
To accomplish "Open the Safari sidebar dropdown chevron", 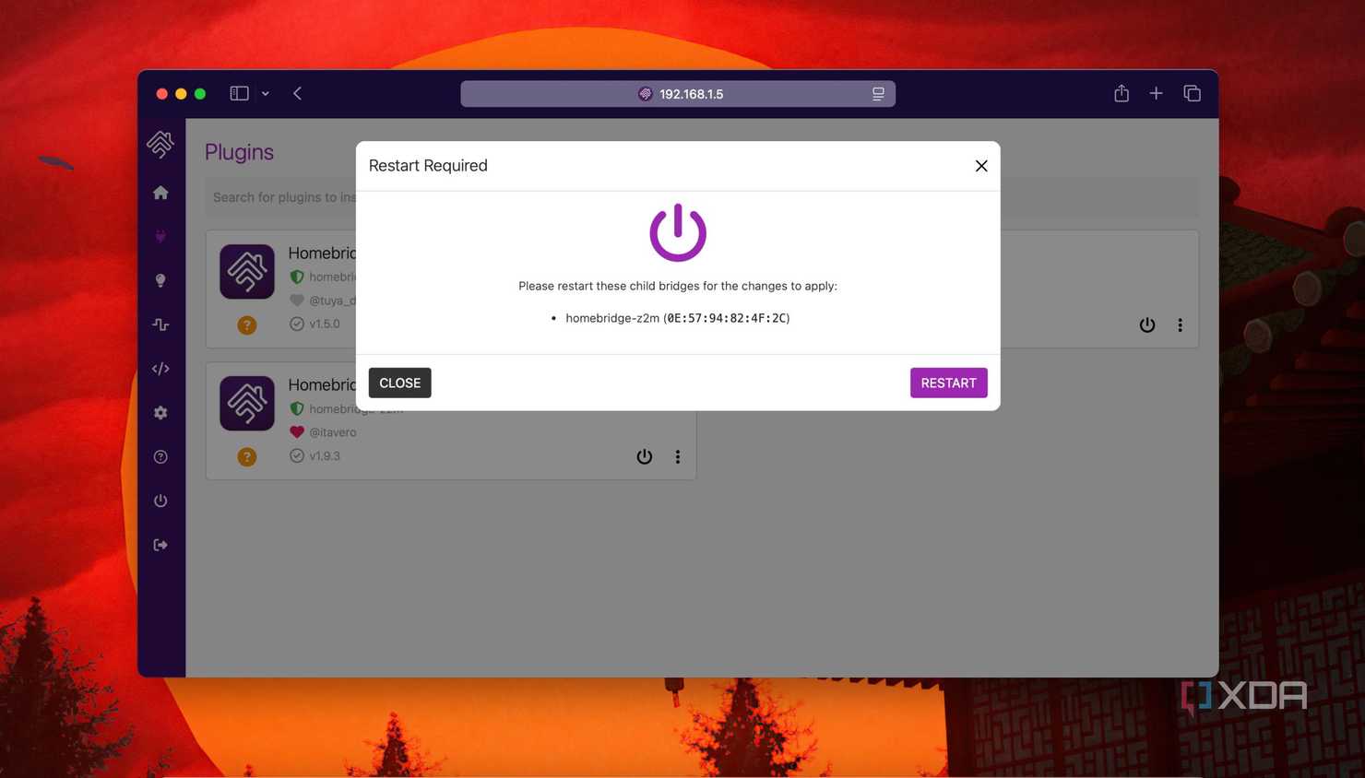I will (x=266, y=93).
